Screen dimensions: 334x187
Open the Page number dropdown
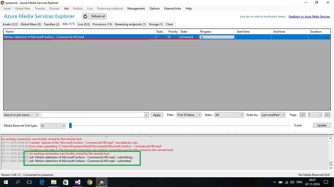[x=315, y=115]
